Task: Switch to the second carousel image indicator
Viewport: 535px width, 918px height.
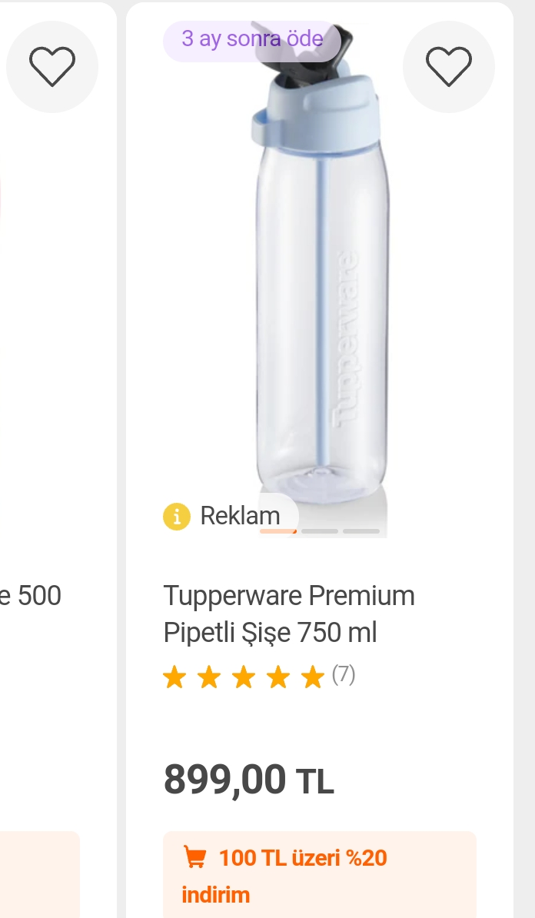Action: point(320,531)
